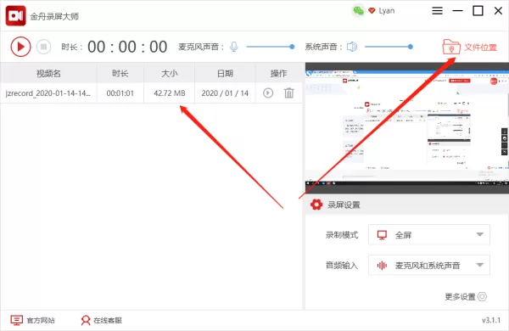Click the 录屏设置 gear icon

(x=316, y=205)
